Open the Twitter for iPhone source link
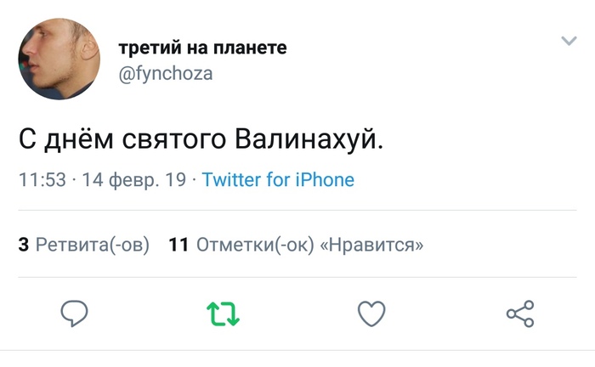 [x=278, y=180]
